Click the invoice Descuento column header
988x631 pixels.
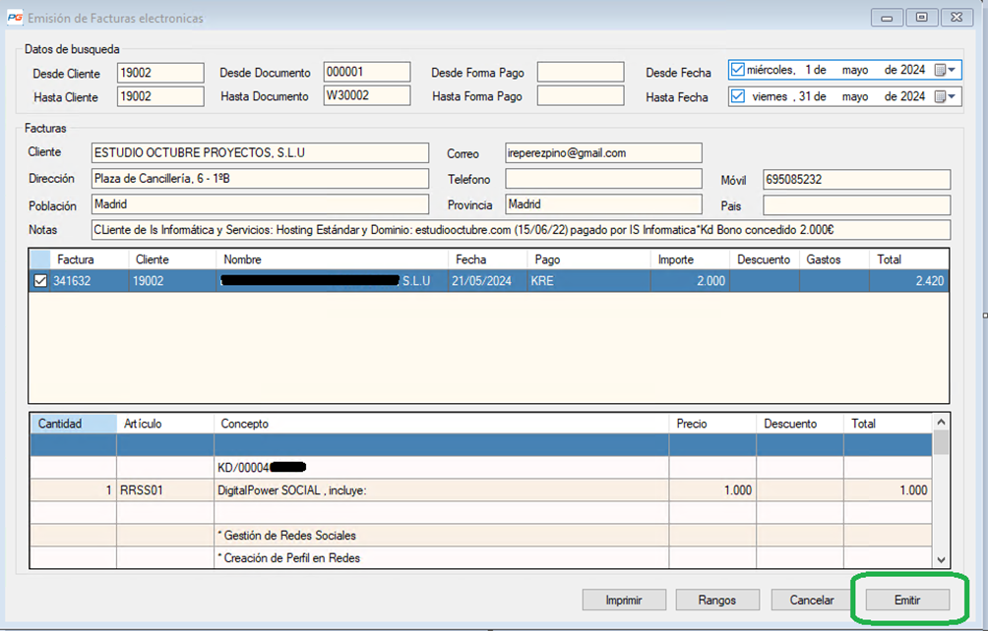point(764,259)
